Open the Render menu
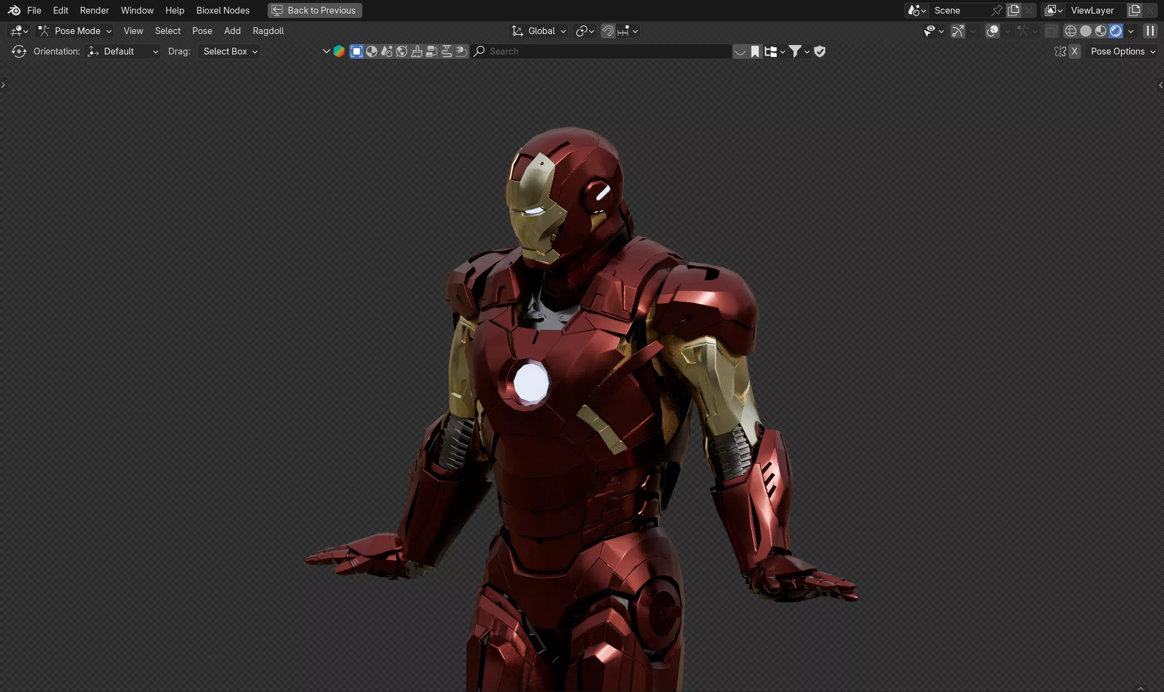Viewport: 1164px width, 692px height. click(x=94, y=10)
